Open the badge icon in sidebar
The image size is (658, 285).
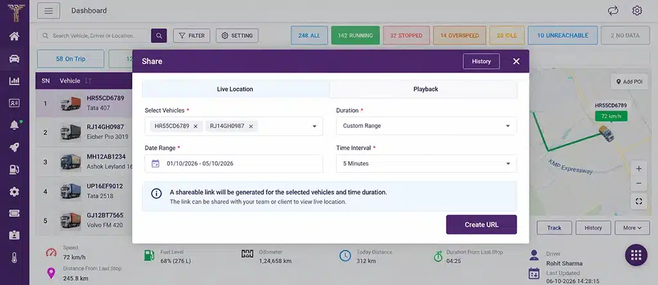click(14, 235)
